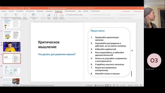Select slide 18 thumbnail with man in yellow
This screenshot has height=93, width=165.
12,47
